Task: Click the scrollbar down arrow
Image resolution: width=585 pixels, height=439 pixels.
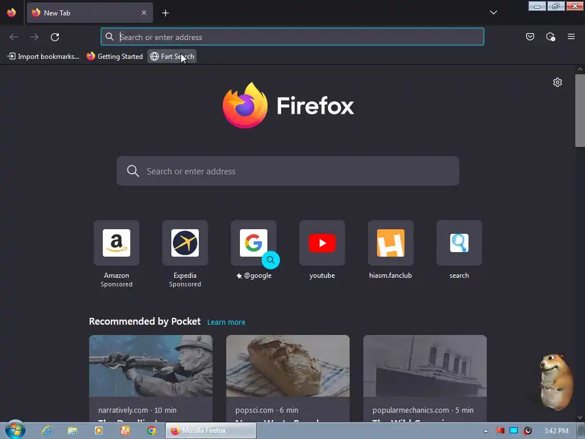Action: click(x=580, y=417)
